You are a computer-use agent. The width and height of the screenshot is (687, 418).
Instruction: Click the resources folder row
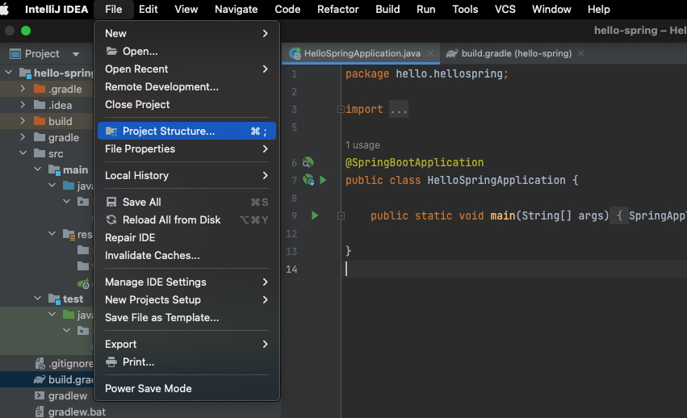[x=47, y=234]
